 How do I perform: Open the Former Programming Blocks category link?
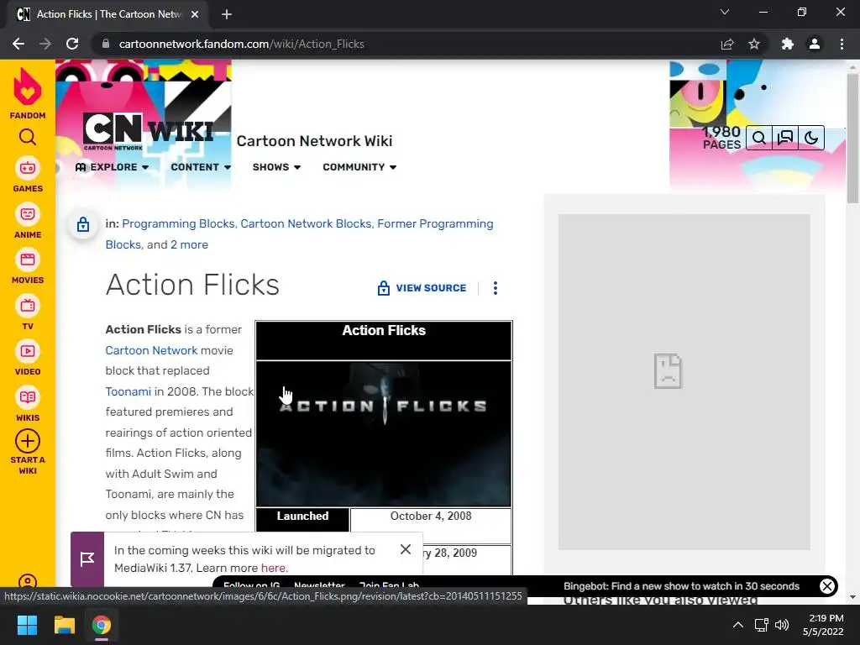click(x=435, y=223)
